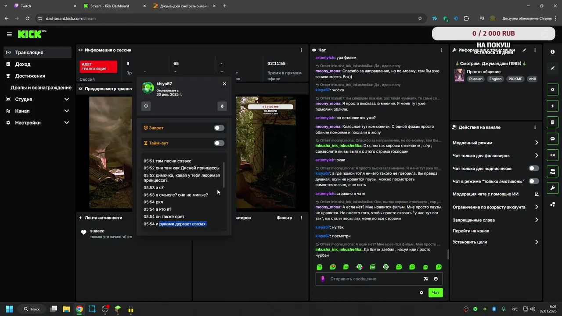The width and height of the screenshot is (562, 316).
Task: Click the pencil icon in the right sidebar
Action: 552,68
